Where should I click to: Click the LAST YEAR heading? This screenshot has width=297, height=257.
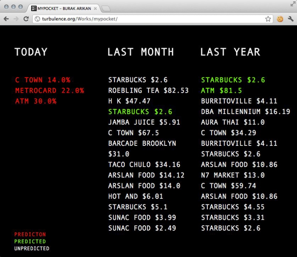(x=230, y=52)
